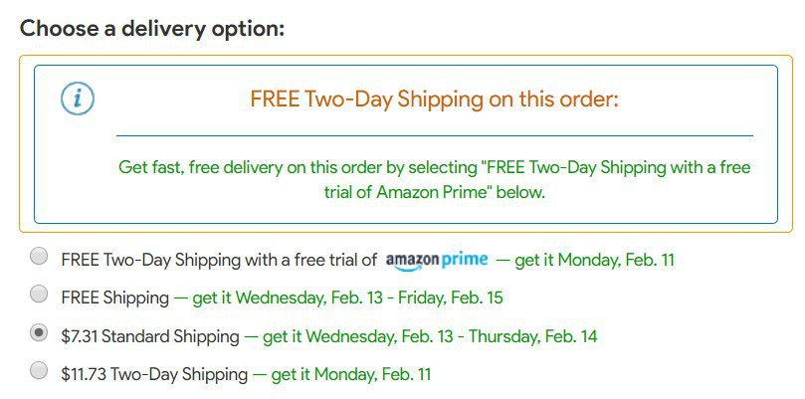Click the horizontal divider line inside the banner

(x=434, y=135)
